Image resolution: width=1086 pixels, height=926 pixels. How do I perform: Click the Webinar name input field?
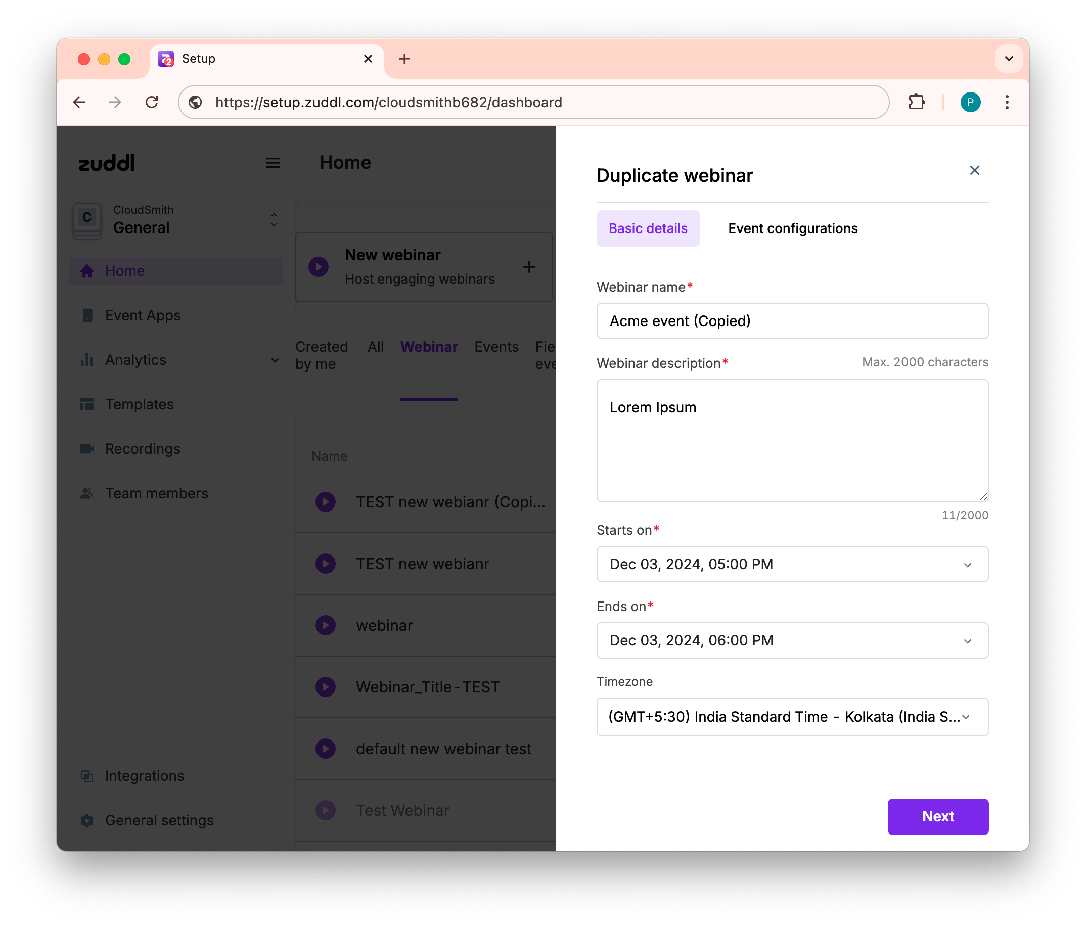tap(792, 321)
